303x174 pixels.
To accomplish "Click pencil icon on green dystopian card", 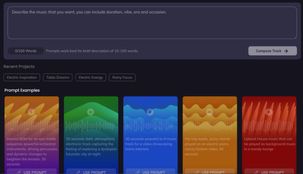I will tap(79, 172).
